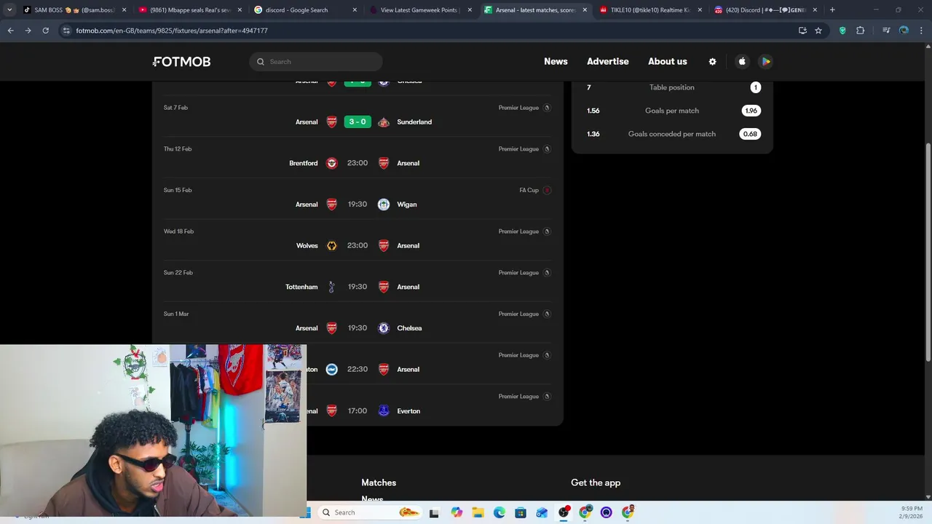The image size is (932, 524).
Task: Open File Explorer from the taskbar
Action: coord(478,512)
